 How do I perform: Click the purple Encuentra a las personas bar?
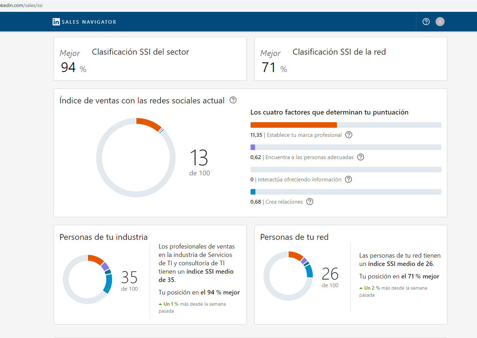coord(346,147)
